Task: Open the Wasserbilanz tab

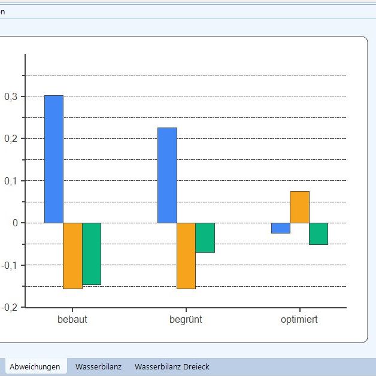Action: pos(98,366)
